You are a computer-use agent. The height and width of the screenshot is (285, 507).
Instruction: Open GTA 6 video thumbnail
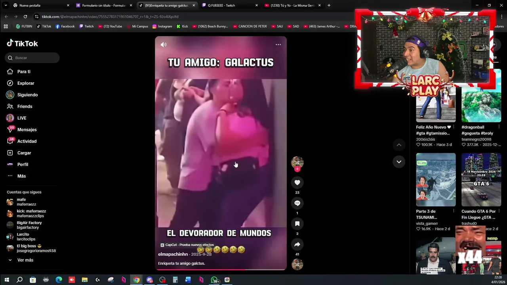(481, 180)
